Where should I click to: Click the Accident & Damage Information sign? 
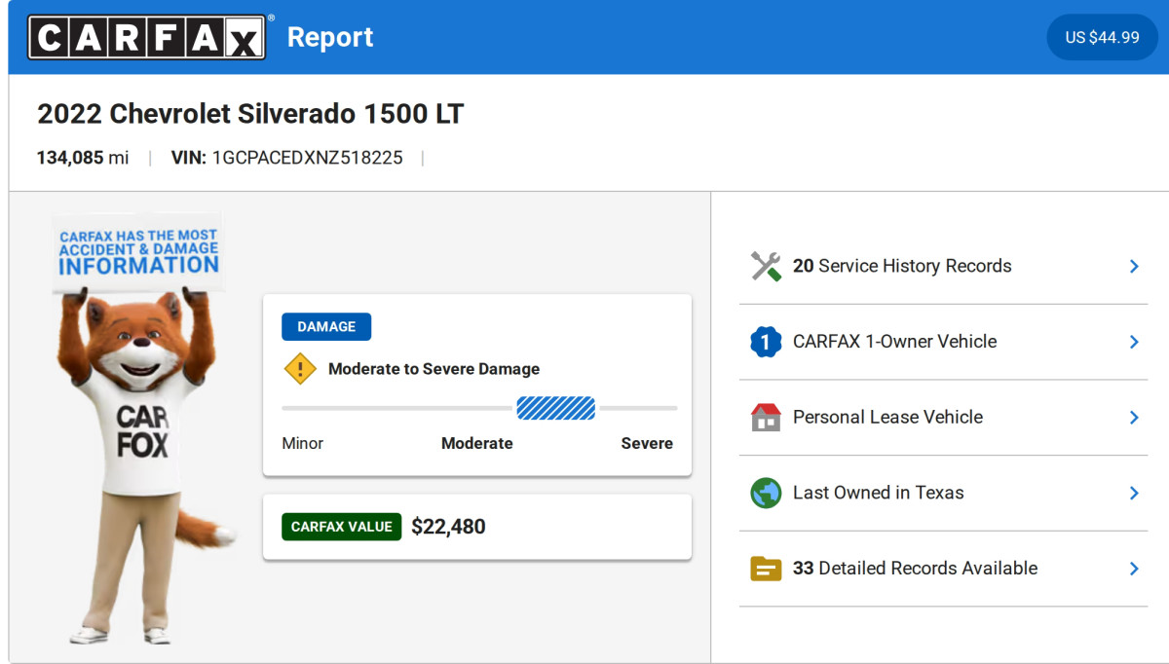pyautogui.click(x=138, y=252)
